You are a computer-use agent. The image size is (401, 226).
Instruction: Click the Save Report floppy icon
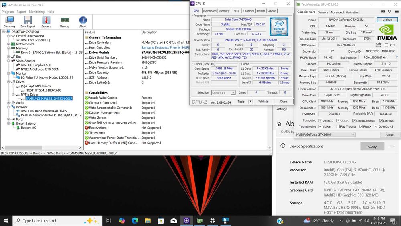pos(28,22)
